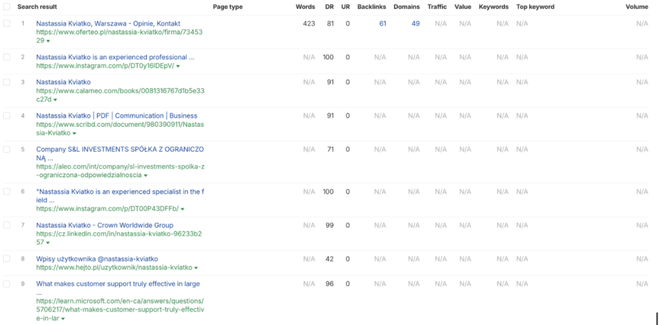This screenshot has height=325, width=659.
Task: Tick the select-all checkbox in header
Action: 6,6
